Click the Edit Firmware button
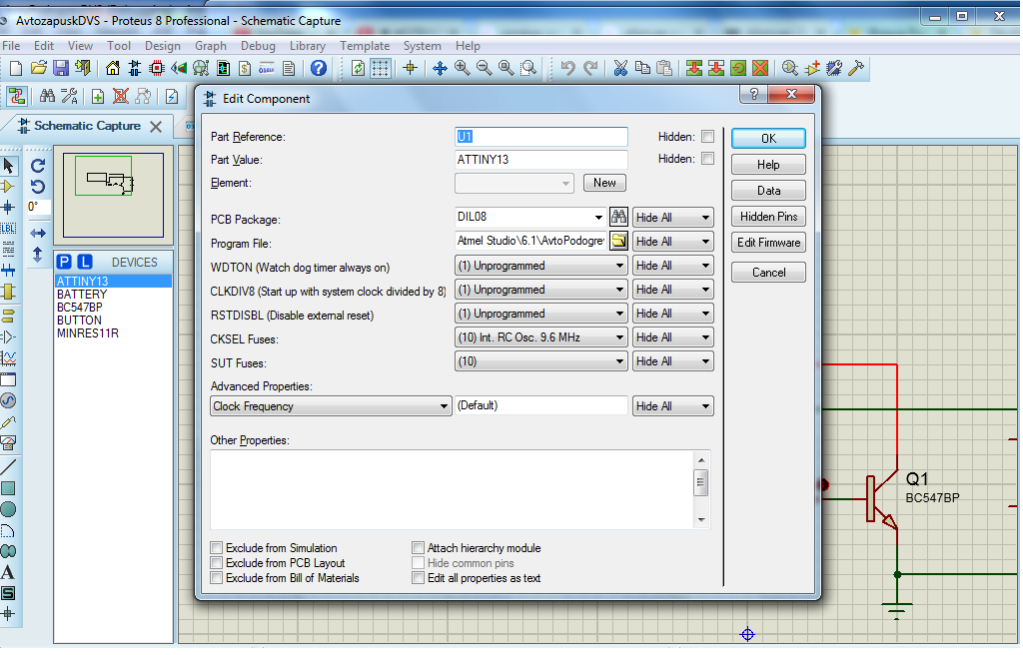Image resolution: width=1023 pixels, height=655 pixels. click(x=768, y=243)
